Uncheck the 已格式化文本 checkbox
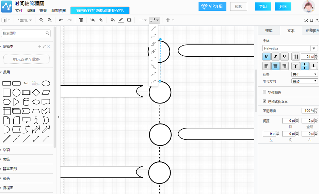The image size is (319, 194). click(265, 101)
